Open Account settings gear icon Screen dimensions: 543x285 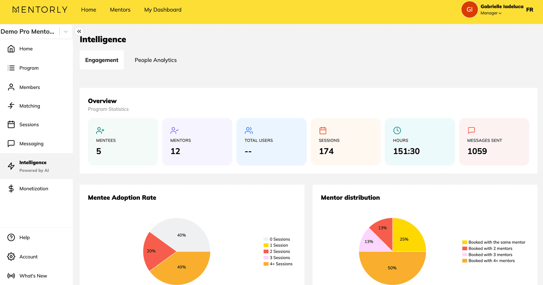pyautogui.click(x=11, y=256)
